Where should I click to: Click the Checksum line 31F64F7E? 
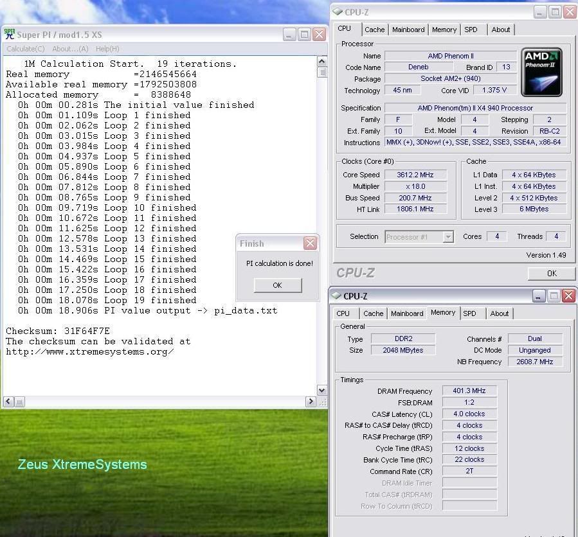58,331
